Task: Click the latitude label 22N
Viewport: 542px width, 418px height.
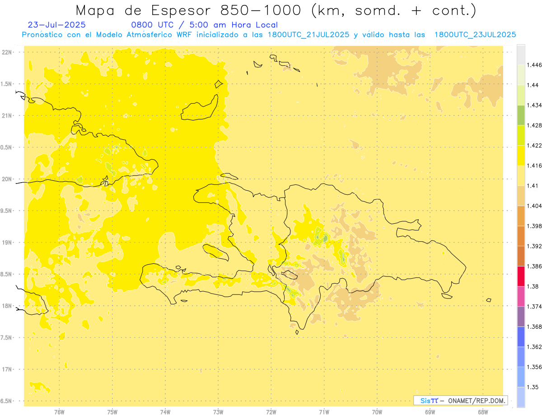Action: coord(7,52)
